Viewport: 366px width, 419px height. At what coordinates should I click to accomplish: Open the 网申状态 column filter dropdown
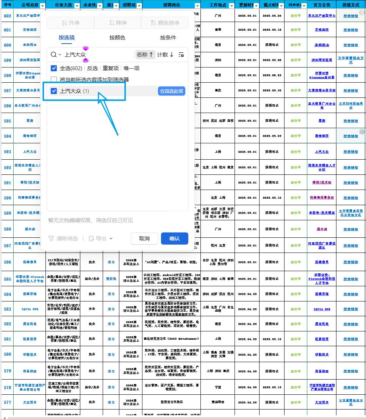tap(304, 6)
